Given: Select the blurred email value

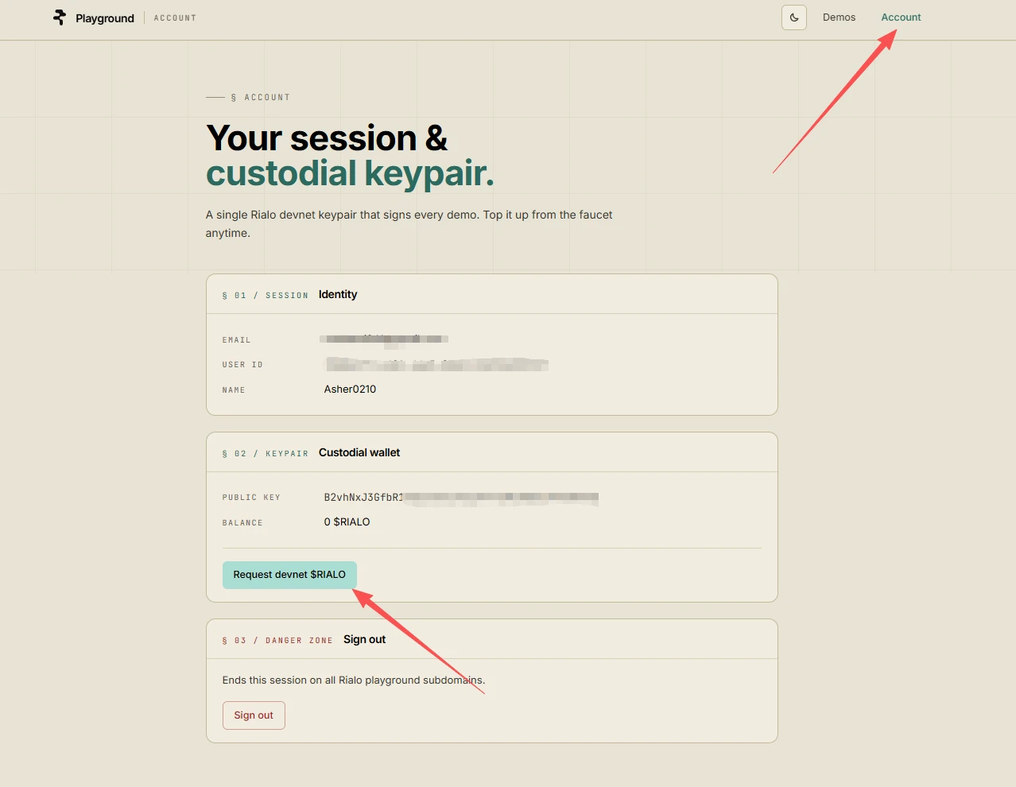Looking at the screenshot, I should tap(384, 340).
